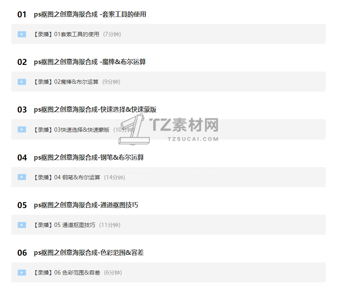Viewport: 337px width, 293px height.
Task: Select chapter title ps抠图之创意海报合成-钢笔&布尔运算
Action: pyautogui.click(x=89, y=157)
